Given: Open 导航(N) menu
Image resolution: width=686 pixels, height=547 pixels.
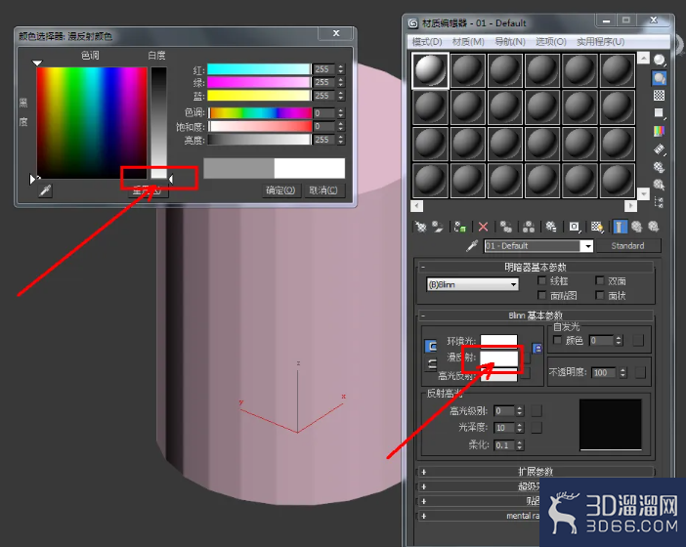Looking at the screenshot, I should (510, 42).
